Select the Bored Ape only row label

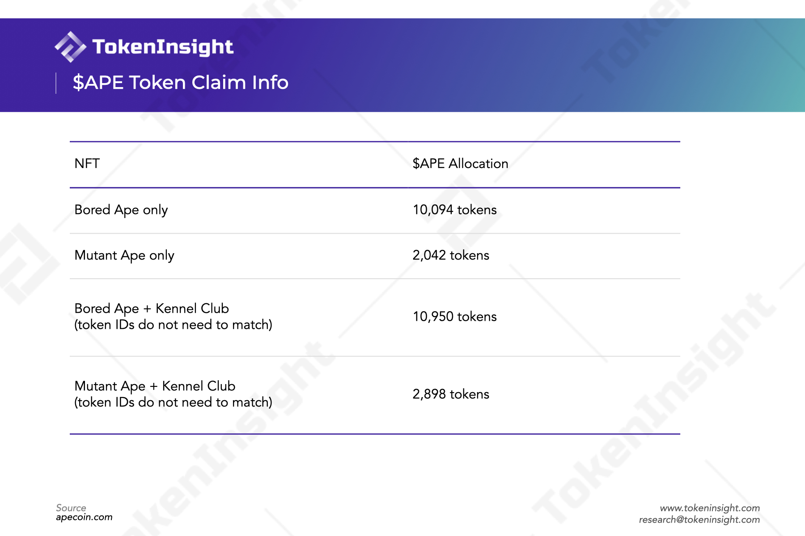pos(121,210)
